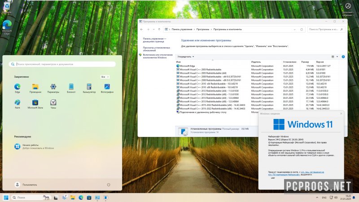Launch Блокнот from pinned apps
This screenshot has height=202, width=359.
[x=71, y=88]
